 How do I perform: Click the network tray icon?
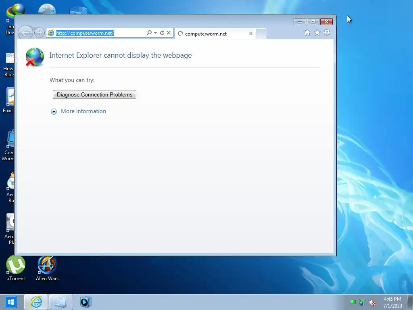pos(363,302)
